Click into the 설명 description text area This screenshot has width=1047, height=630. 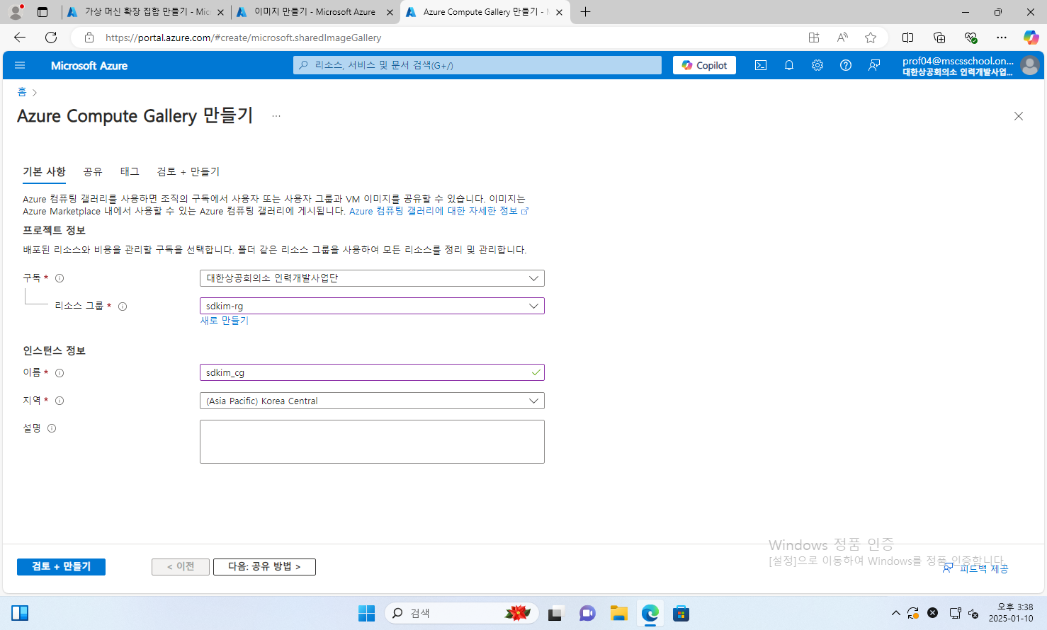[372, 442]
